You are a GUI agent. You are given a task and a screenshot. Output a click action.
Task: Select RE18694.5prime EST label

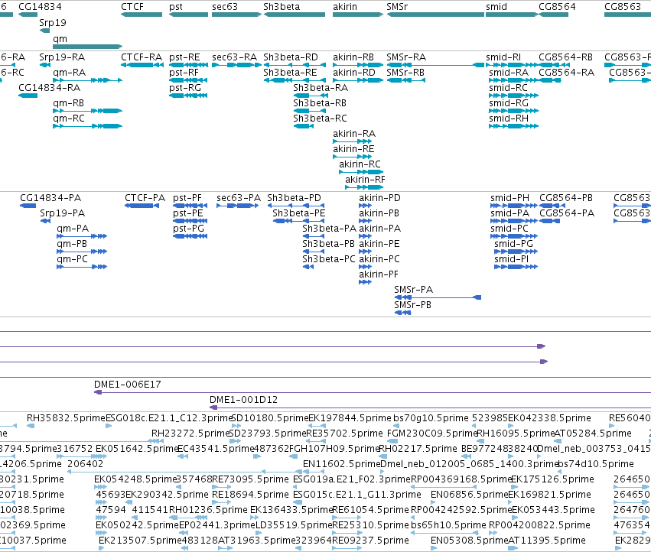250,495
